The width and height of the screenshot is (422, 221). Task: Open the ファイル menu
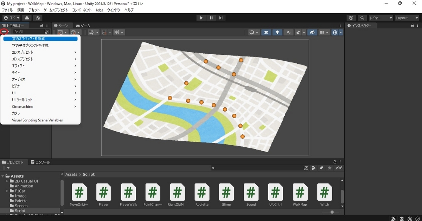pyautogui.click(x=7, y=10)
